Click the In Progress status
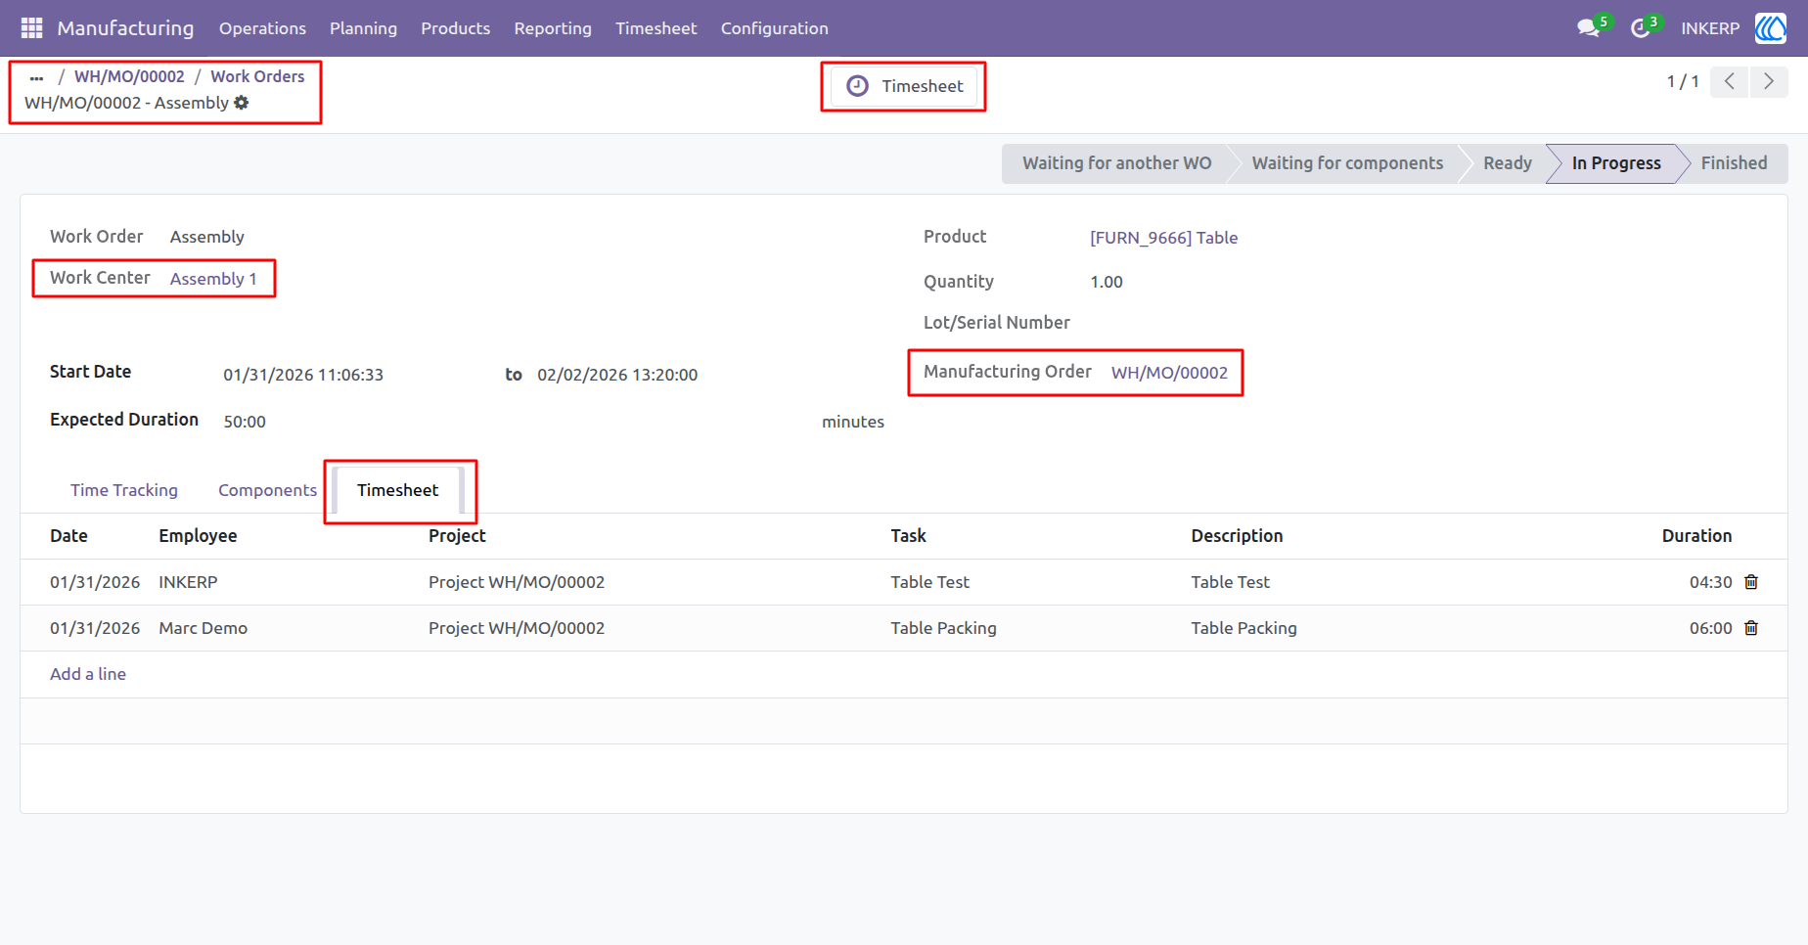This screenshot has height=945, width=1808. (x=1616, y=163)
